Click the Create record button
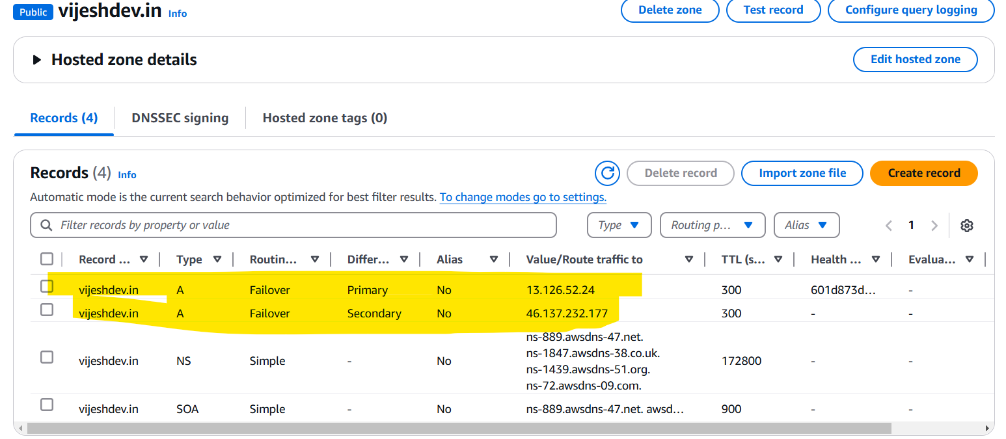1006x439 pixels. 924,173
